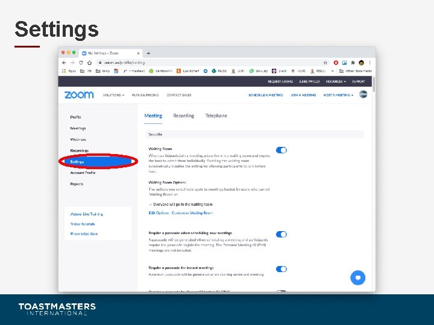434x325 pixels.
Task: Open a new browser tab with plus
Action: coord(148,53)
